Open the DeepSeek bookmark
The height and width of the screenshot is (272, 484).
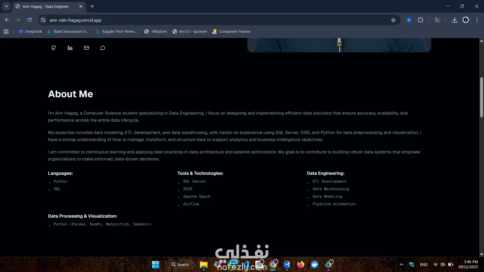(x=30, y=31)
